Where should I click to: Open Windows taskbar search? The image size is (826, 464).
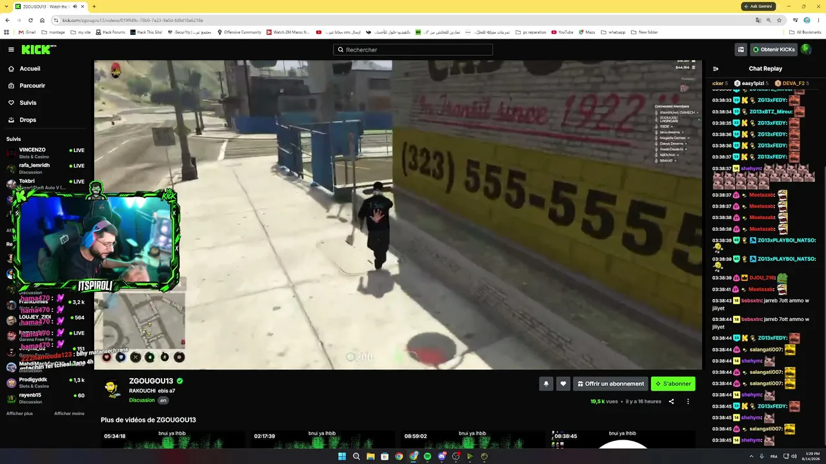(356, 456)
